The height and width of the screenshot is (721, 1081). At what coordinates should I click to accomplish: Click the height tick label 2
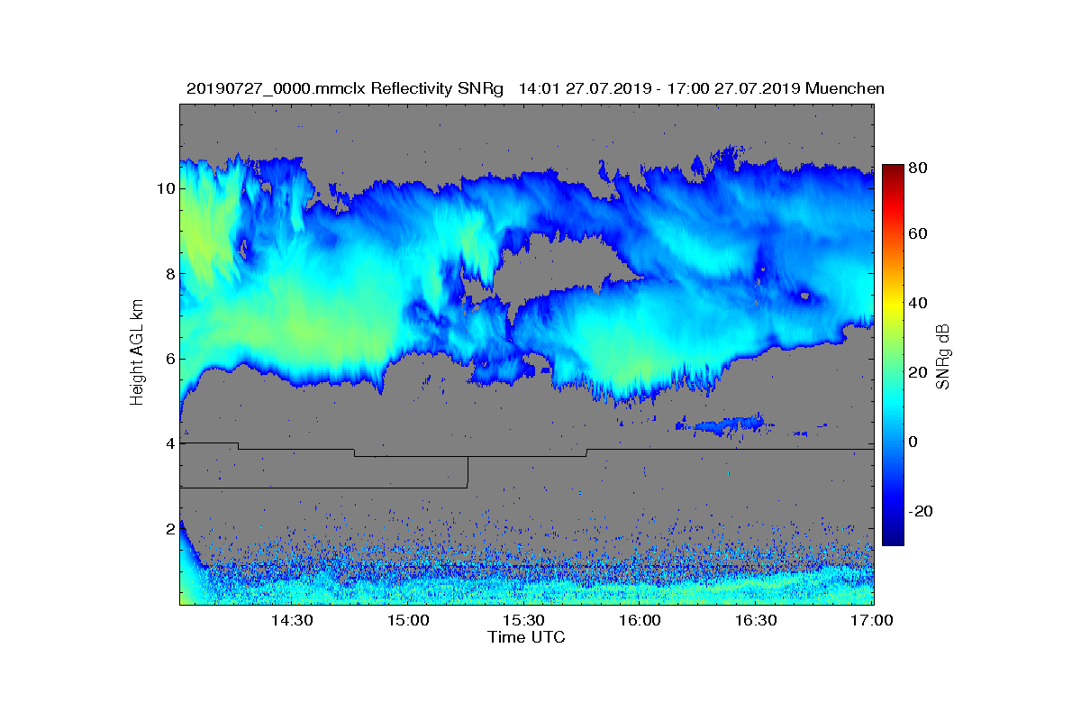168,529
